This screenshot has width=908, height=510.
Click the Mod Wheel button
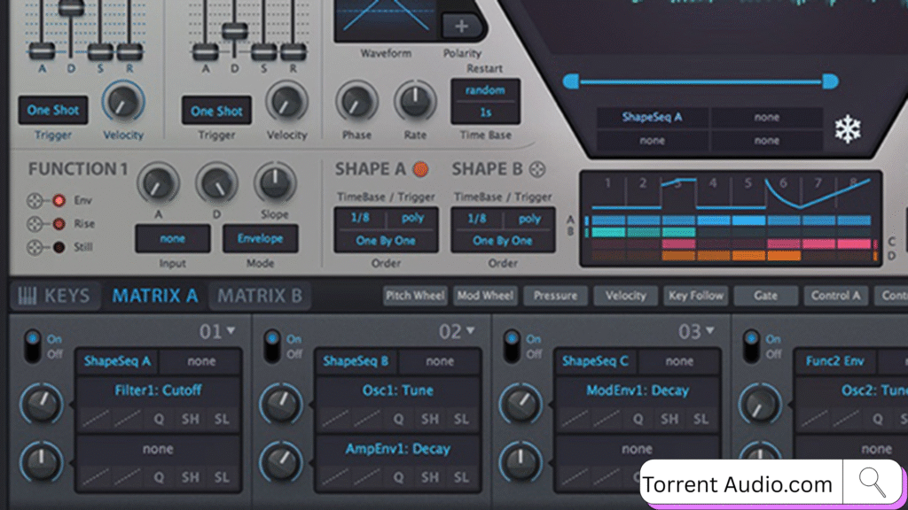pos(485,296)
